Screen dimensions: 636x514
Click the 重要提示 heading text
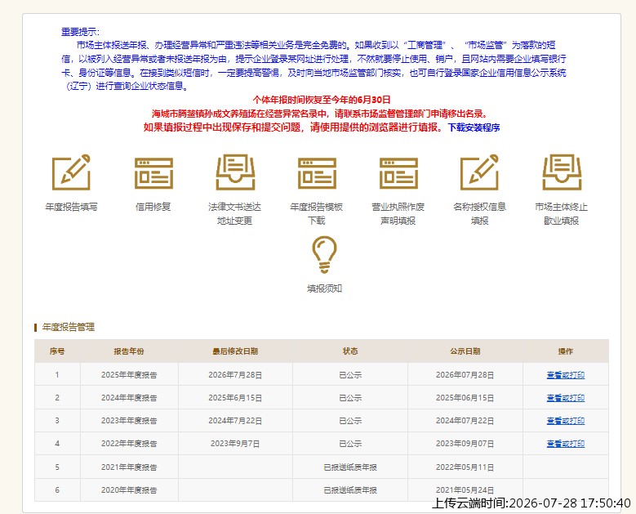click(80, 32)
